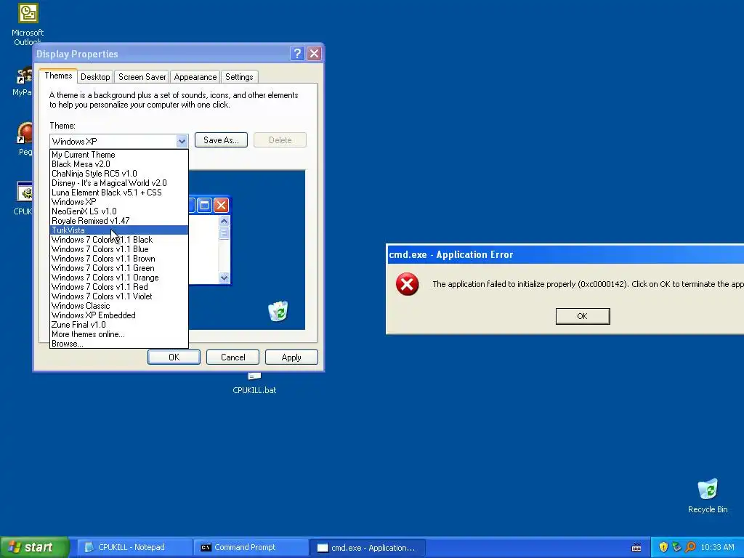Choose Luna Element Black v5.1 + CSS

(x=119, y=193)
